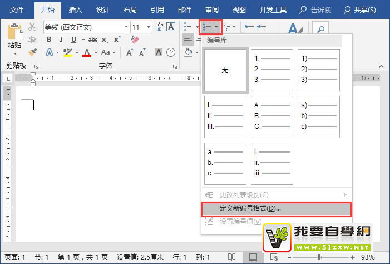Toggle strikethrough abc formatting
390x264 pixels.
coord(93,40)
